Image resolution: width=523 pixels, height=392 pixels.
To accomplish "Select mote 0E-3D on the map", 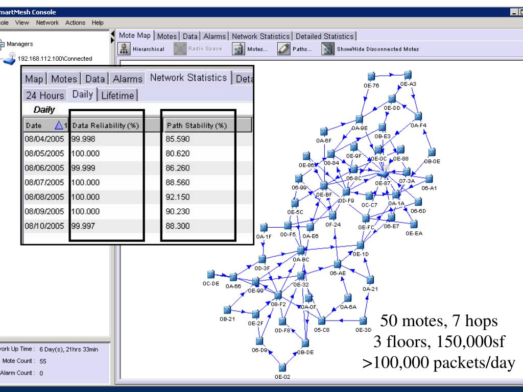I will (363, 321).
